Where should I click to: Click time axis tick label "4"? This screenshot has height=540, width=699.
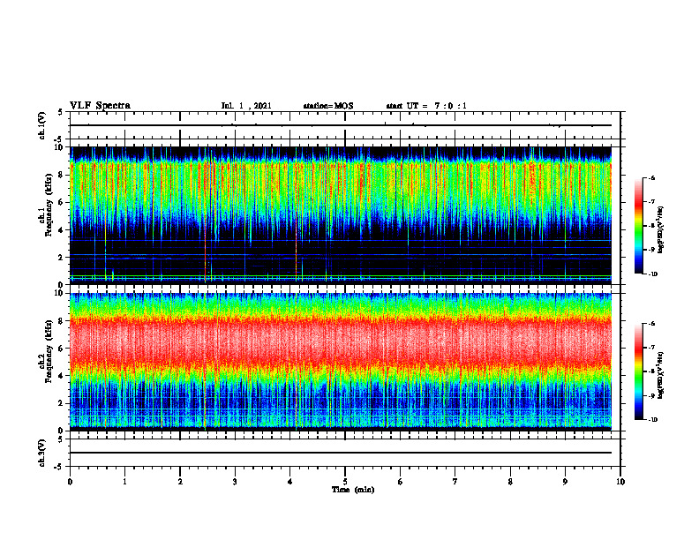click(289, 482)
